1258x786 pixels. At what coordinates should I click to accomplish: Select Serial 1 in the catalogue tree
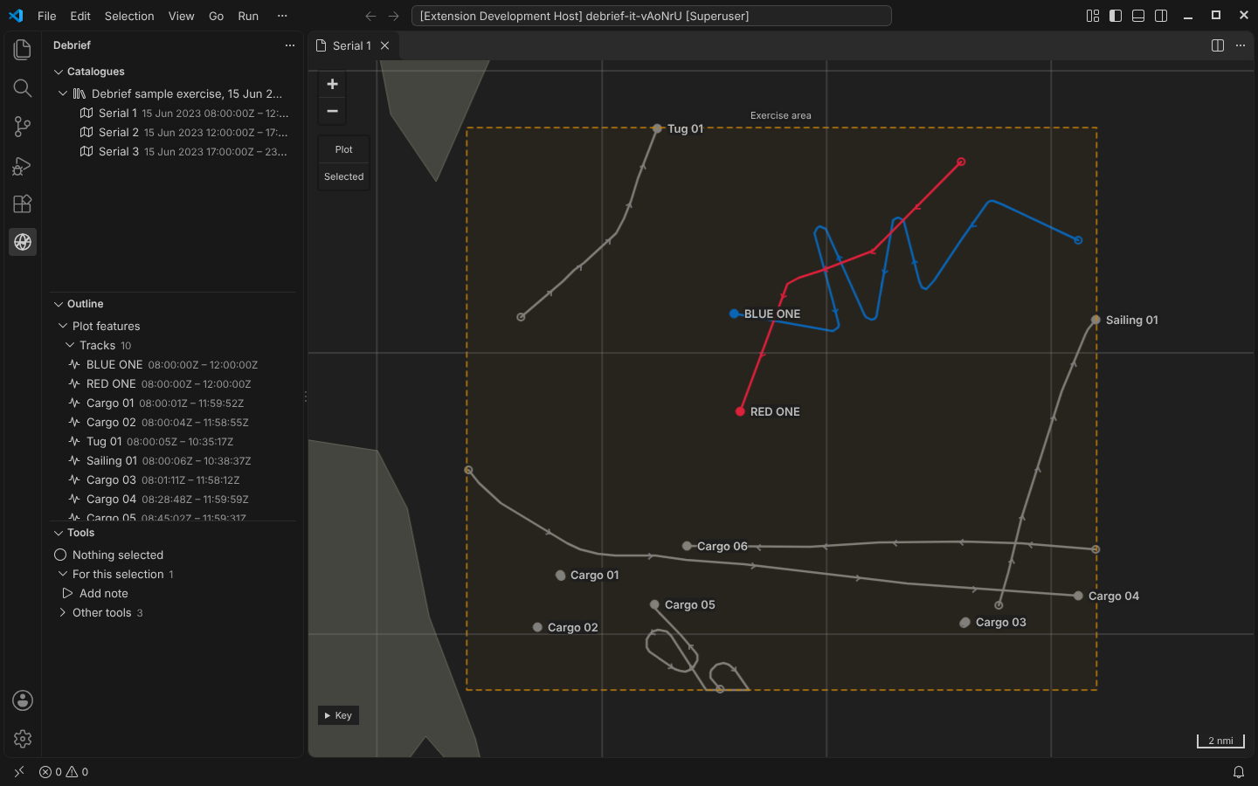[173, 113]
